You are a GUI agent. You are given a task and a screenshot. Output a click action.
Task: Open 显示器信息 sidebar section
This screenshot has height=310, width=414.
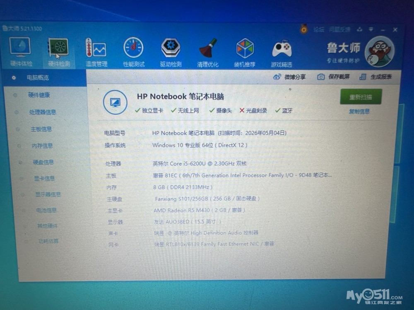[x=48, y=195]
